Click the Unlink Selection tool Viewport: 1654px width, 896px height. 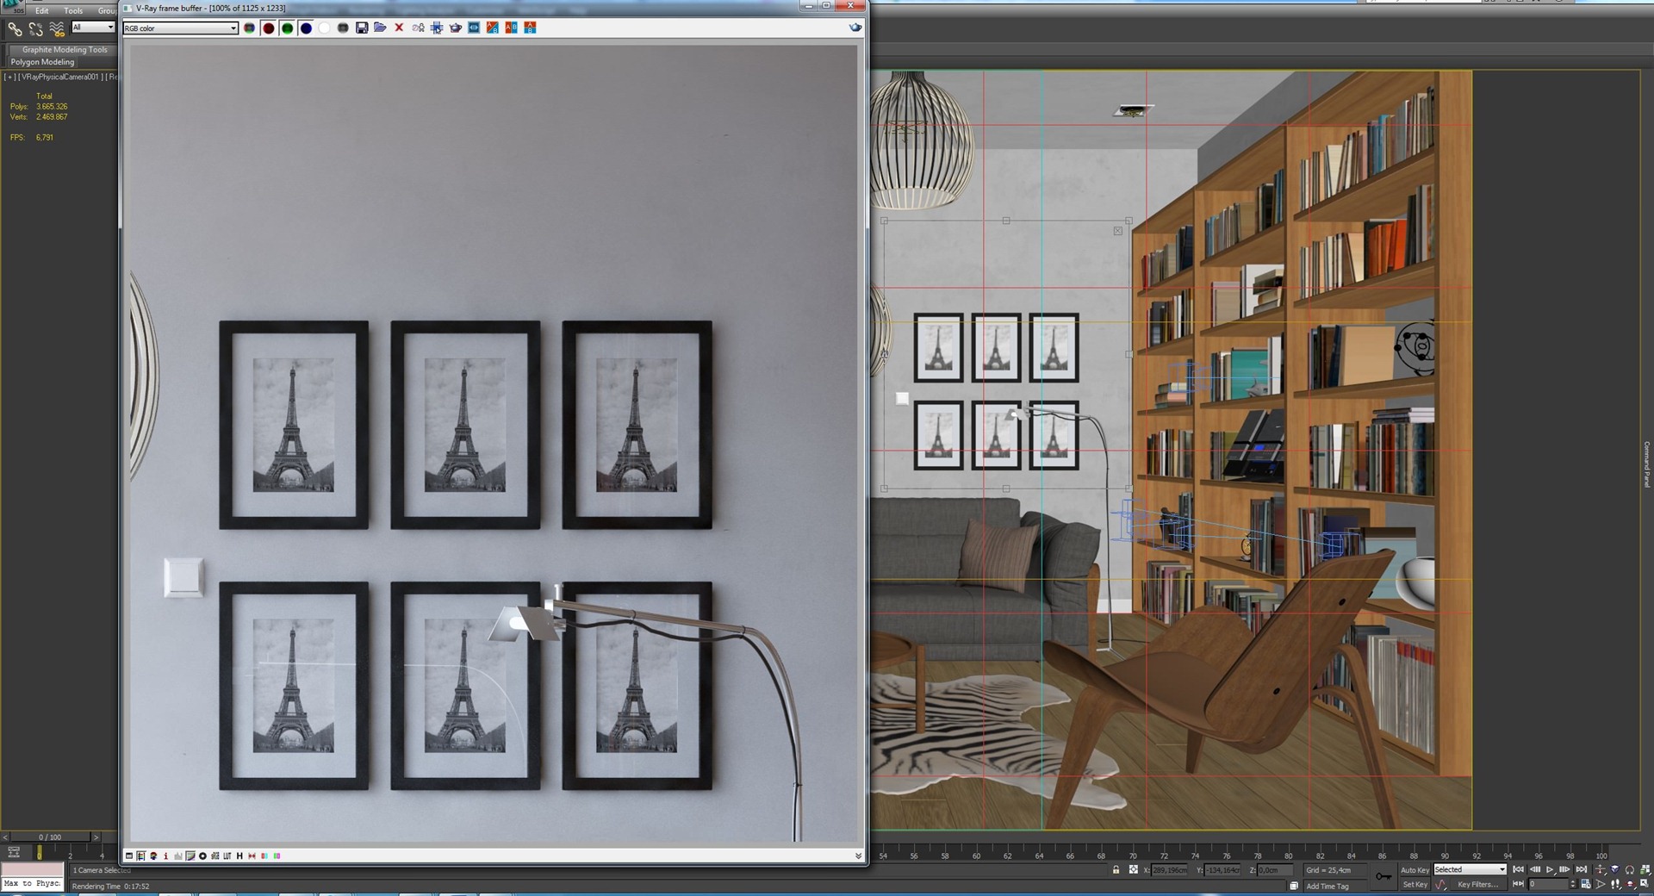point(35,28)
